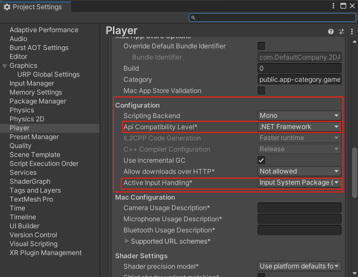Open the window's vertical ellipsis menu
Viewport: 358px width, 277px height.
(x=333, y=5)
